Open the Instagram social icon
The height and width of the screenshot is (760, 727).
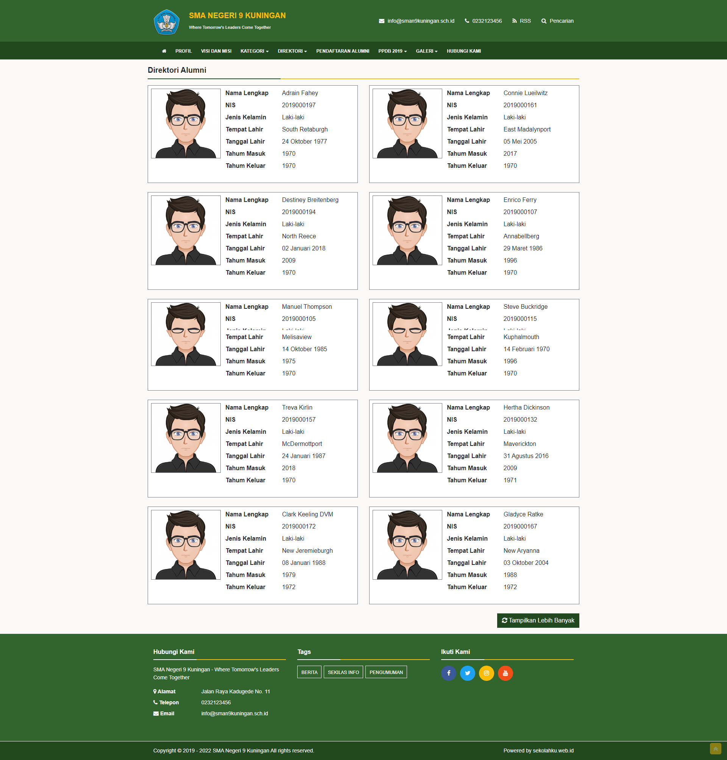[x=486, y=673]
